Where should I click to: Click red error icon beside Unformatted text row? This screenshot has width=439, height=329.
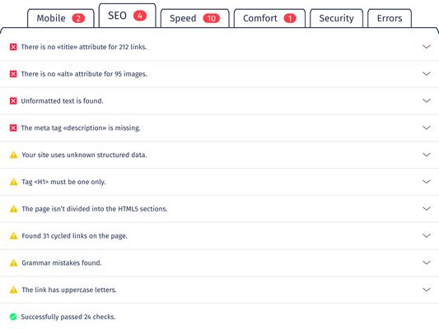pyautogui.click(x=13, y=101)
